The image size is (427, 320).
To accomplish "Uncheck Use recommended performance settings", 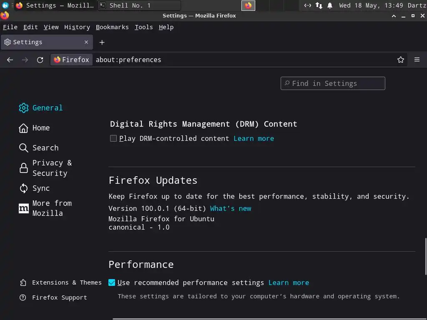I will tap(112, 282).
